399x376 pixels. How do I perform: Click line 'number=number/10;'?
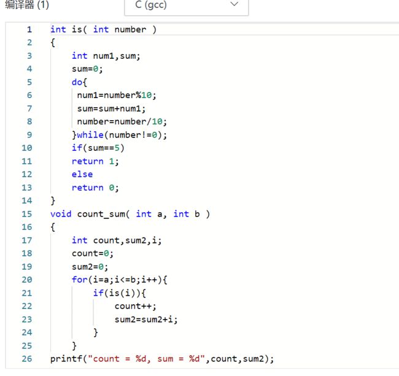tap(122, 121)
